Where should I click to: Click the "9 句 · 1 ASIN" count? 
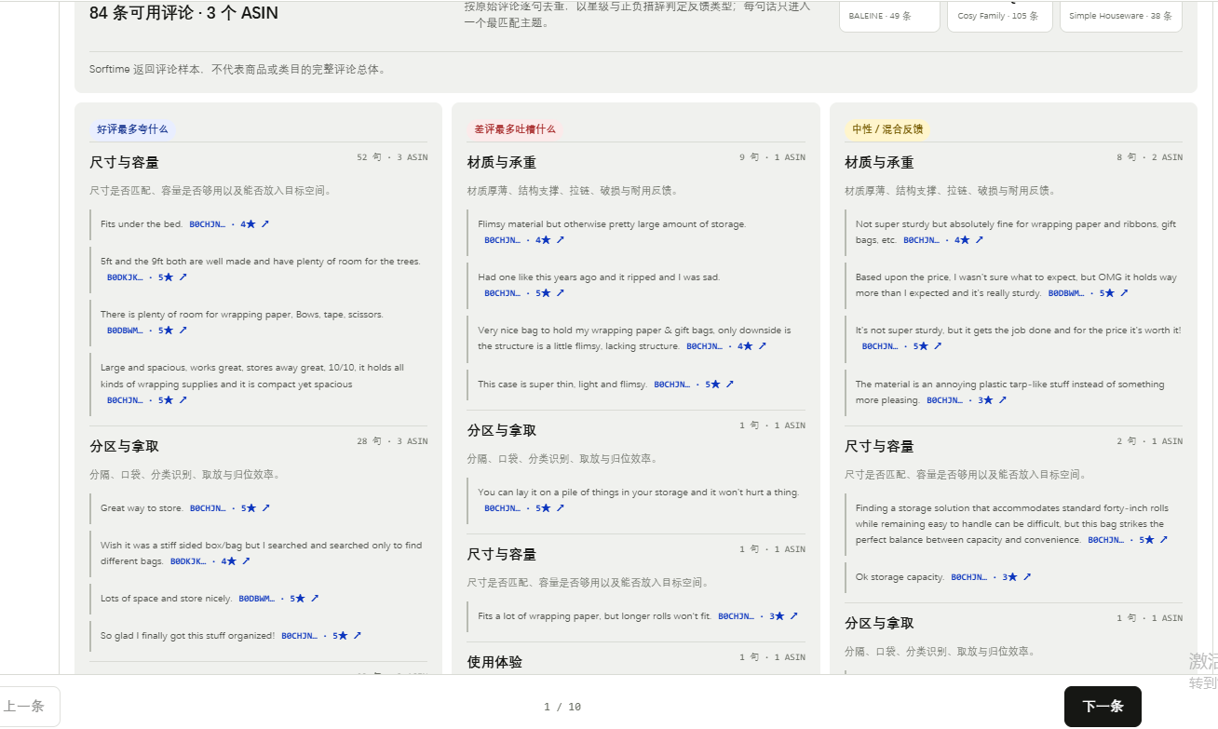(x=772, y=157)
